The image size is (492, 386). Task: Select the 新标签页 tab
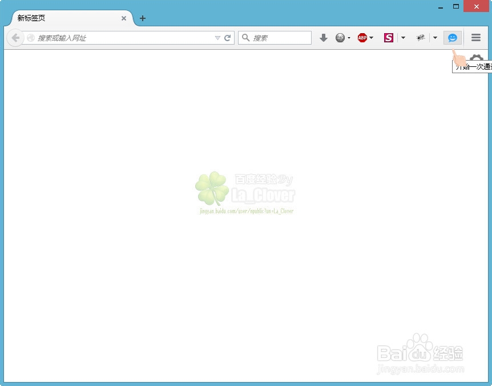72,18
